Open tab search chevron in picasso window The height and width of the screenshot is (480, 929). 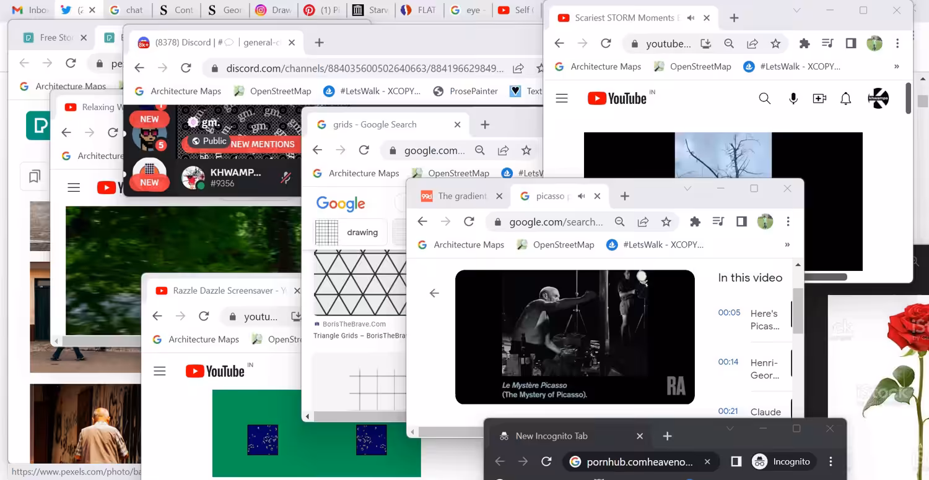pos(687,188)
